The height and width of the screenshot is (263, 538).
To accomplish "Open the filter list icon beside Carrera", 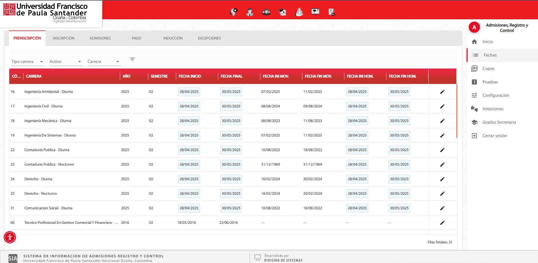I will point(132,59).
